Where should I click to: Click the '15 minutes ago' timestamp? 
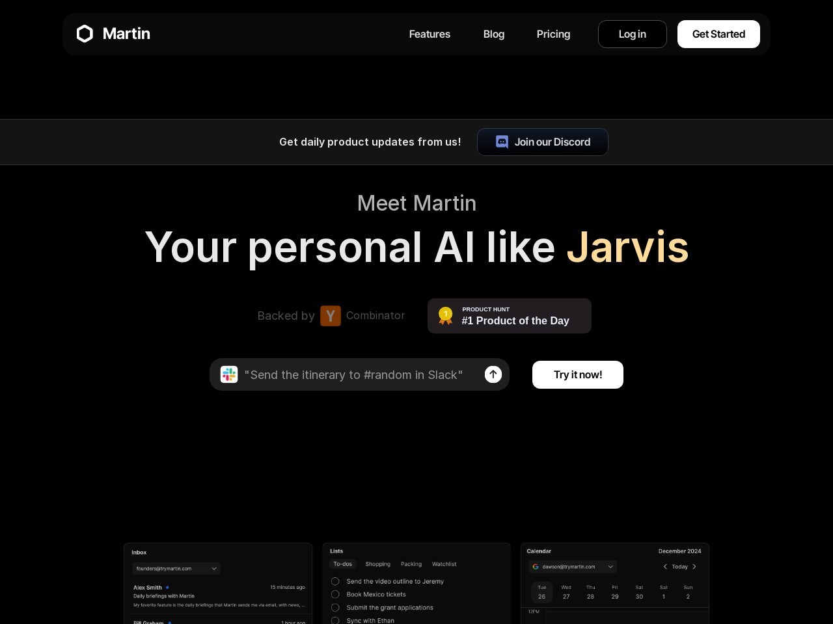pyautogui.click(x=288, y=588)
